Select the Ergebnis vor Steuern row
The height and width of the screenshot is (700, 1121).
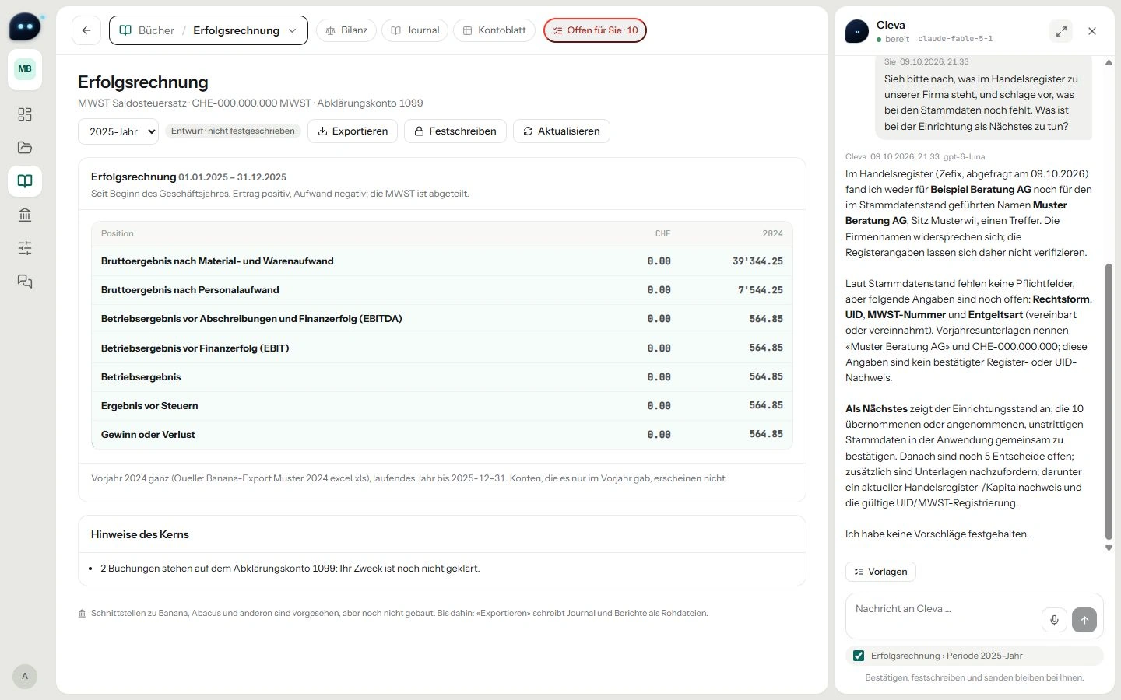[x=442, y=405]
